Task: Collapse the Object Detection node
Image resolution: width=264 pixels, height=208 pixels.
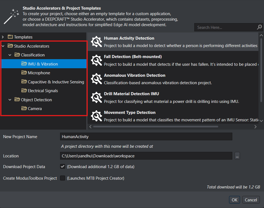Action: tap(10, 100)
